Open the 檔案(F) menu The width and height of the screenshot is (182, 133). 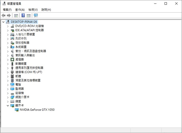point(7,10)
